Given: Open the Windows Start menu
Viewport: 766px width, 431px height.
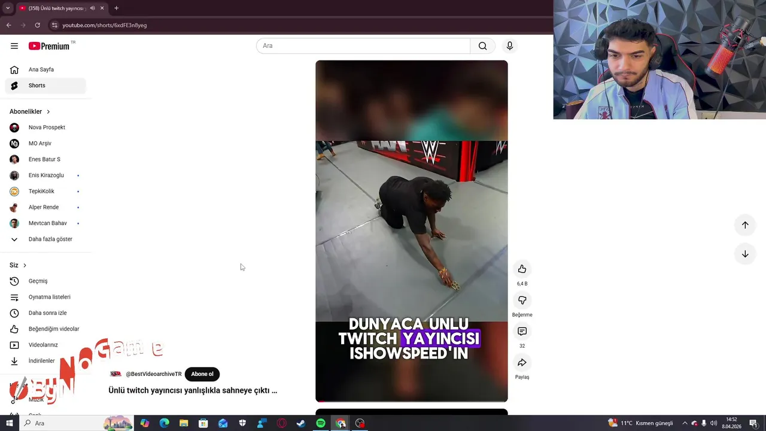Looking at the screenshot, I should click(x=9, y=423).
